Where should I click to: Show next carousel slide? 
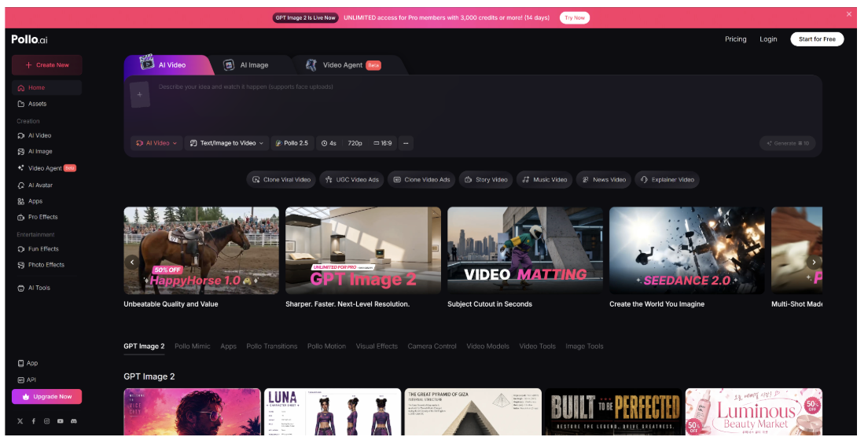coord(814,263)
